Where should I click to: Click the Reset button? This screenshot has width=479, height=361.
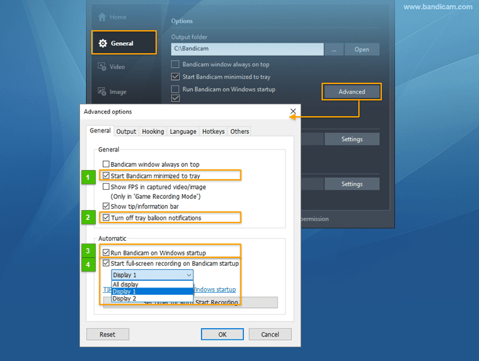[108, 334]
